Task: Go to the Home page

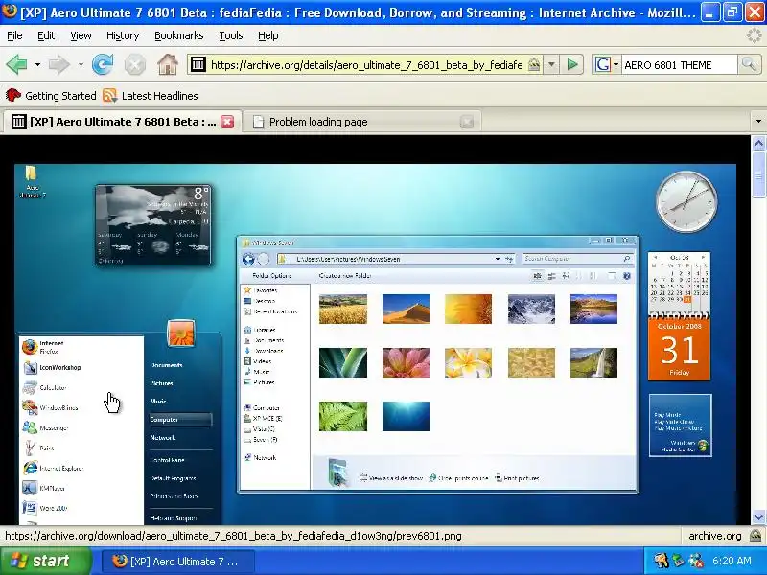Action: 167,64
